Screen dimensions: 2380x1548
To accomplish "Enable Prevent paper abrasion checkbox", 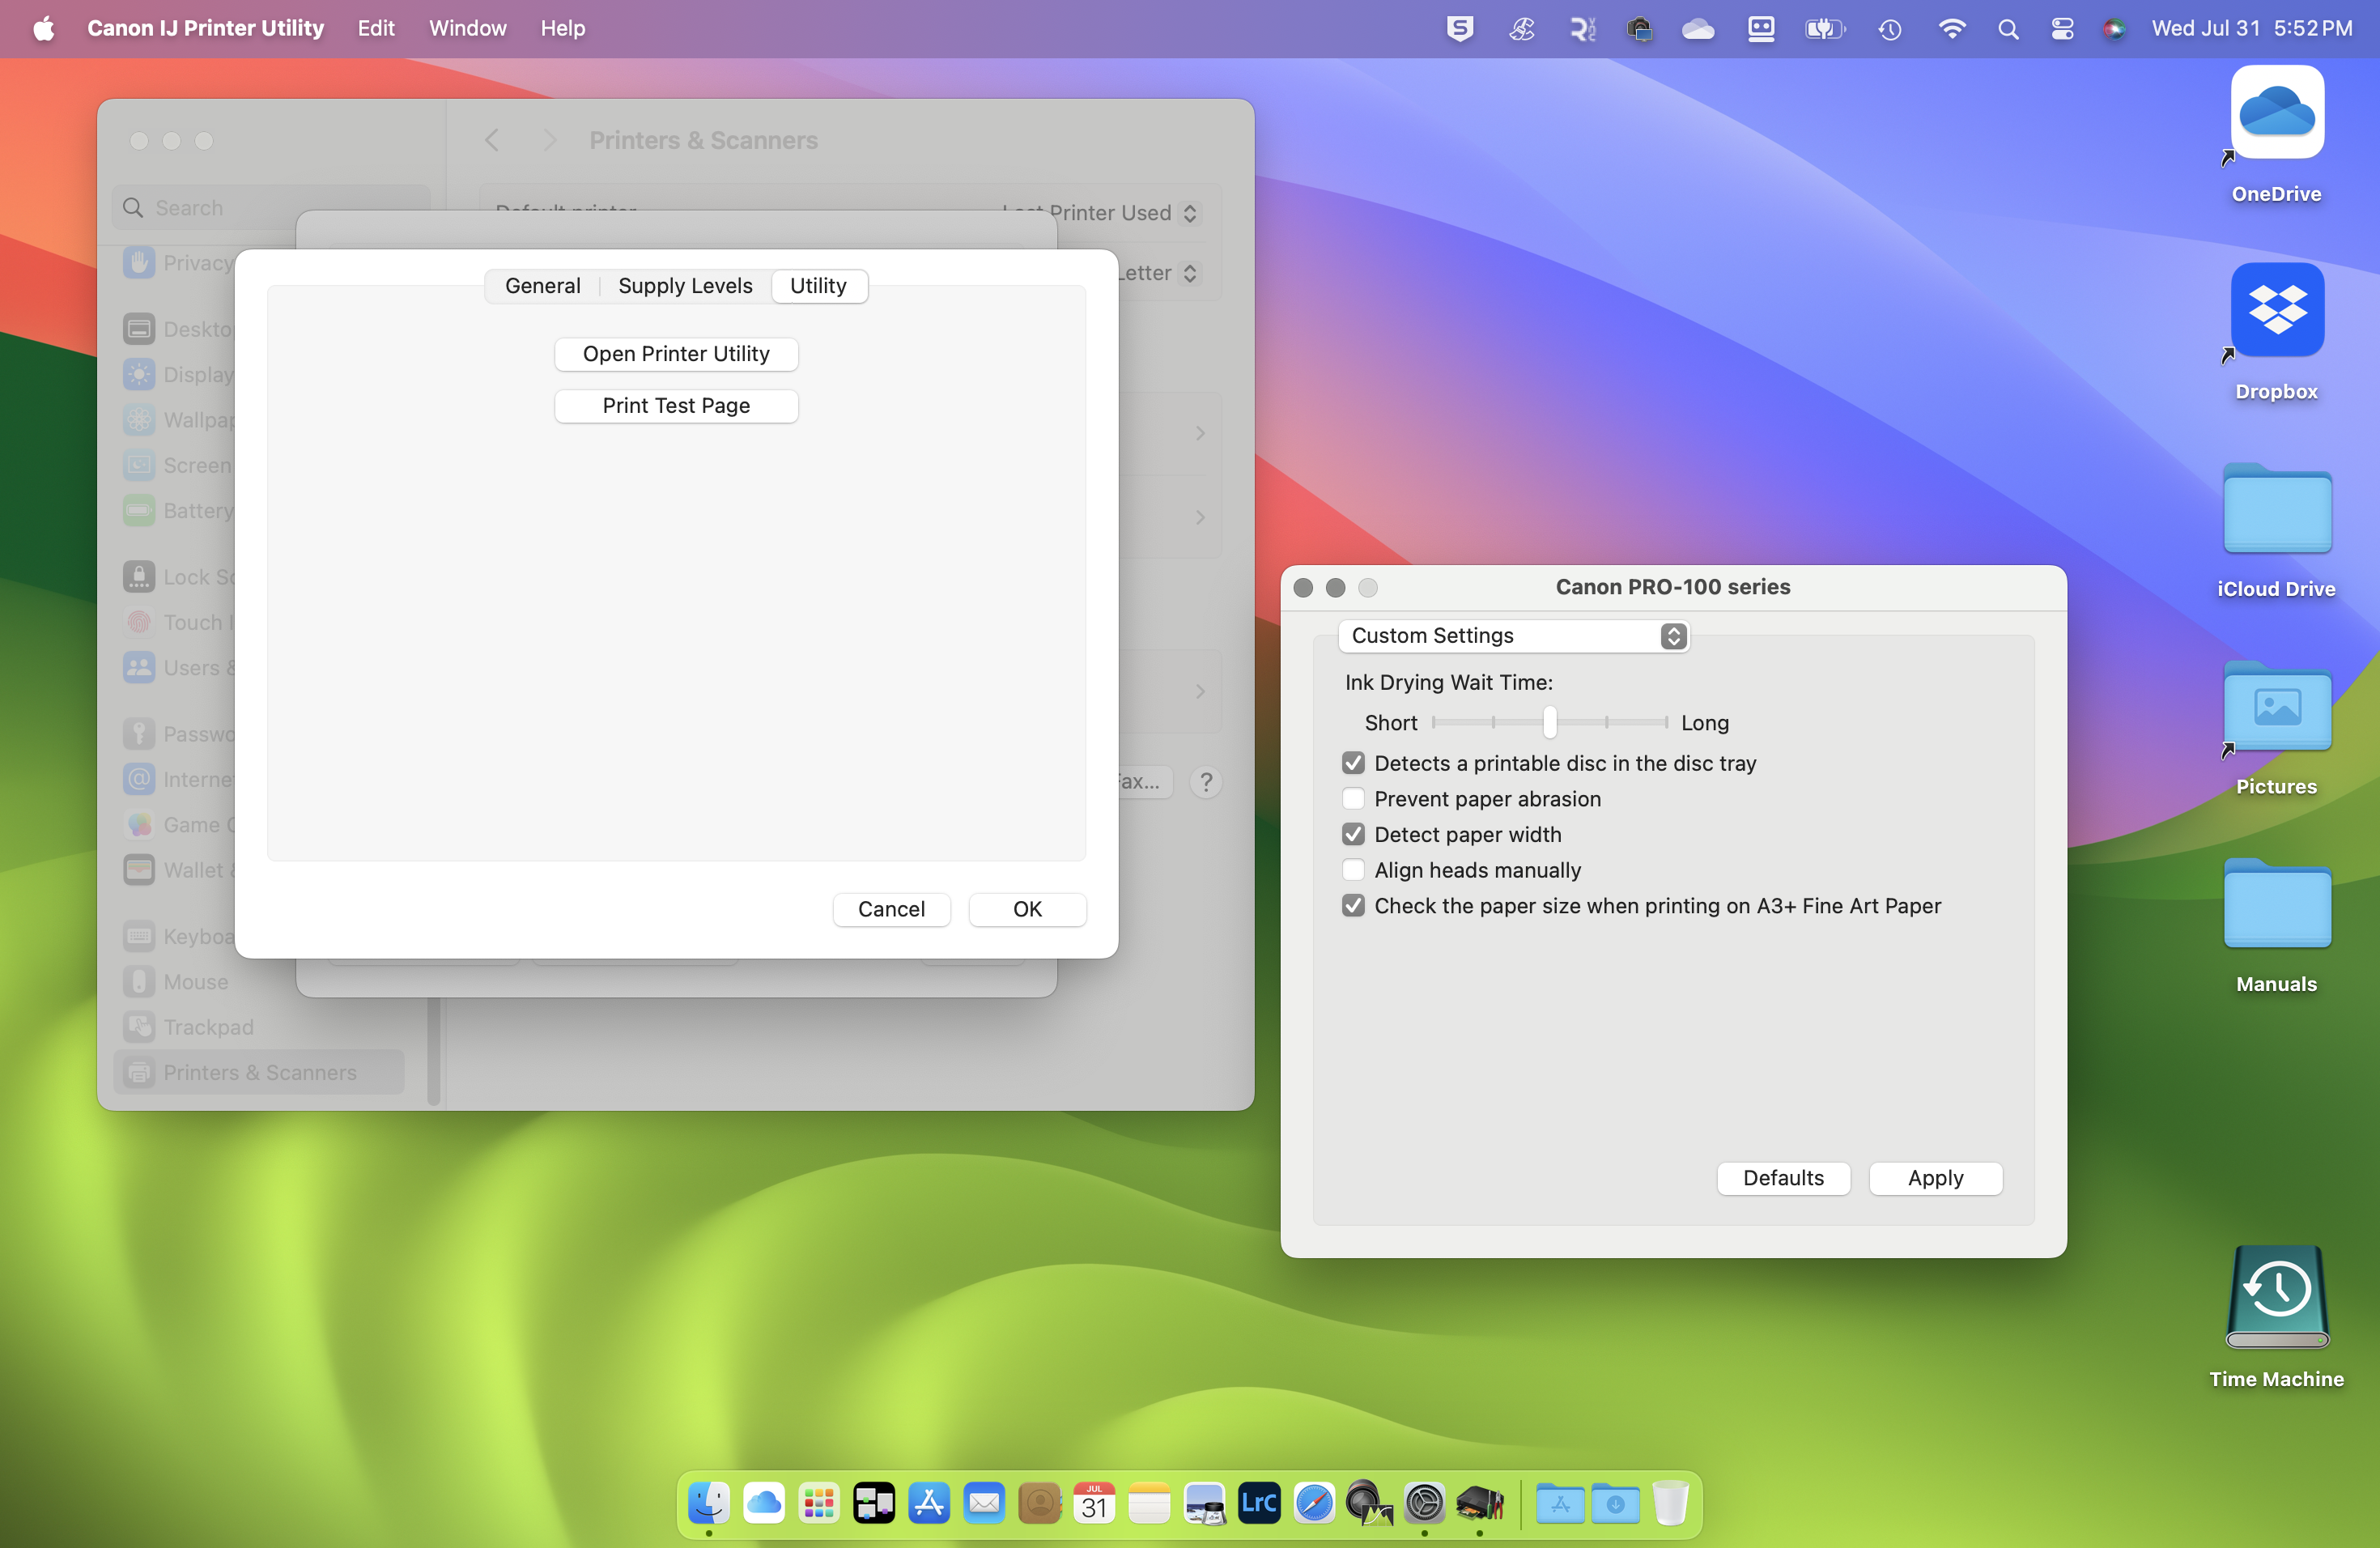I will pyautogui.click(x=1353, y=799).
